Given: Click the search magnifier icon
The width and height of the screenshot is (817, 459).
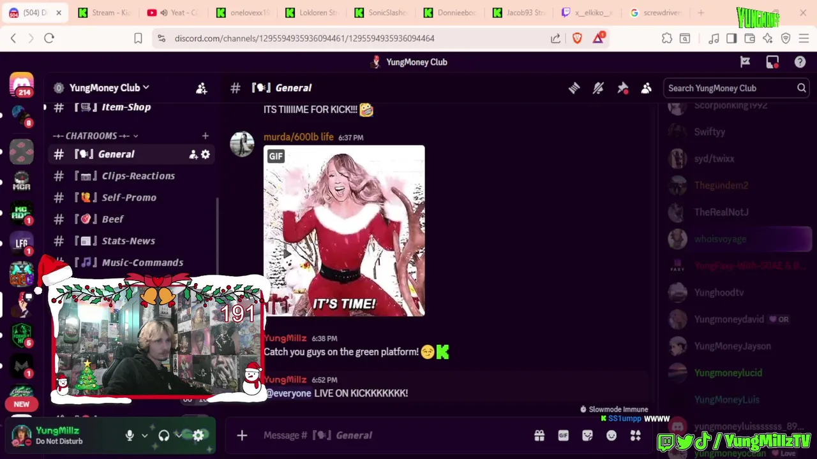Looking at the screenshot, I should (x=801, y=88).
